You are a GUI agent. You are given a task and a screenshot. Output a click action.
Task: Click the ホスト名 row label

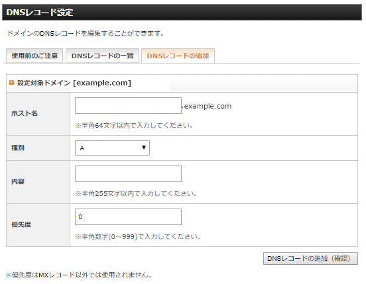(x=25, y=113)
